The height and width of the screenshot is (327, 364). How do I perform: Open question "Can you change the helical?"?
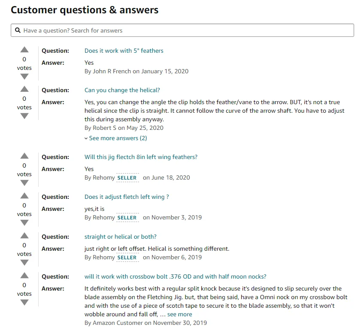coord(122,90)
